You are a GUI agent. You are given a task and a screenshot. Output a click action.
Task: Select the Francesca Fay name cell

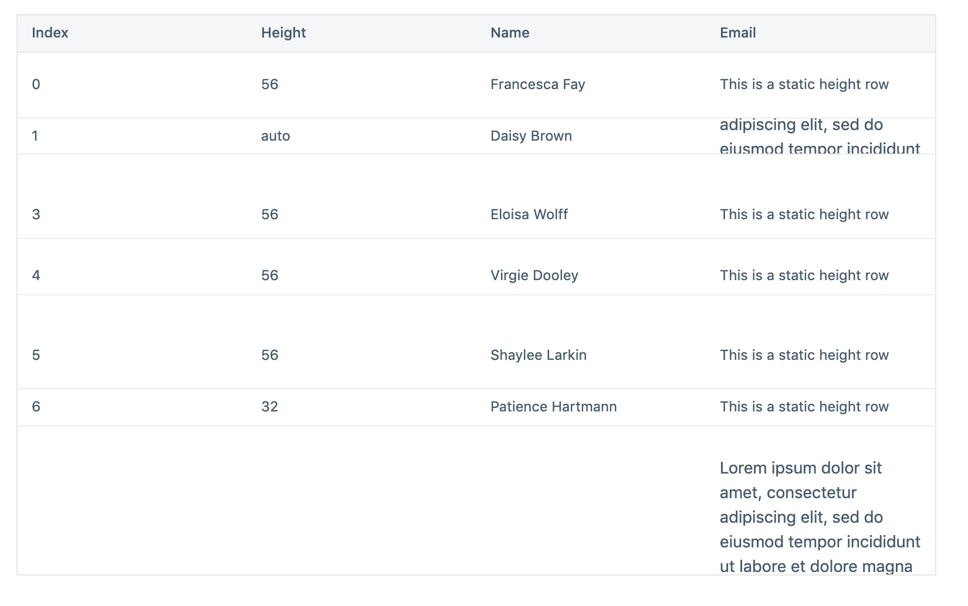pos(537,84)
